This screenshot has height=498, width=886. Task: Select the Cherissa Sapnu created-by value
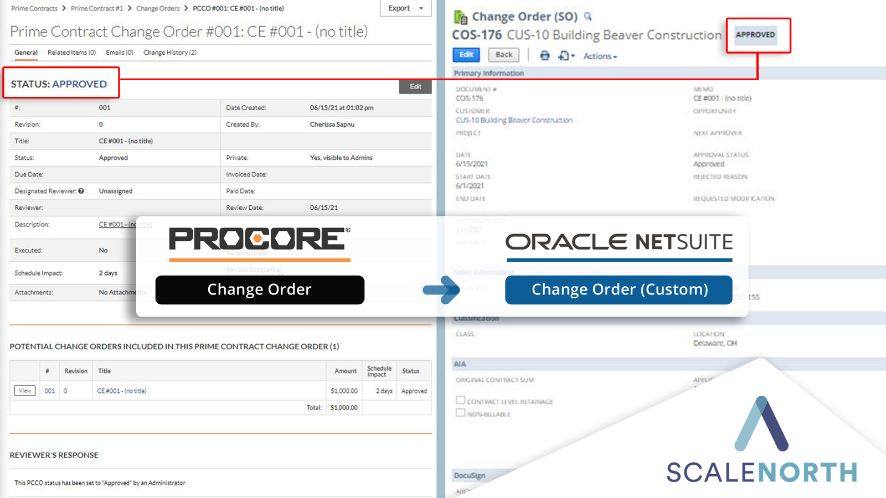[x=332, y=124]
